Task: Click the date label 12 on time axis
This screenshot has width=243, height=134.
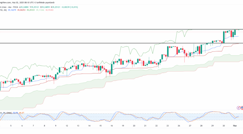Action: point(67,126)
